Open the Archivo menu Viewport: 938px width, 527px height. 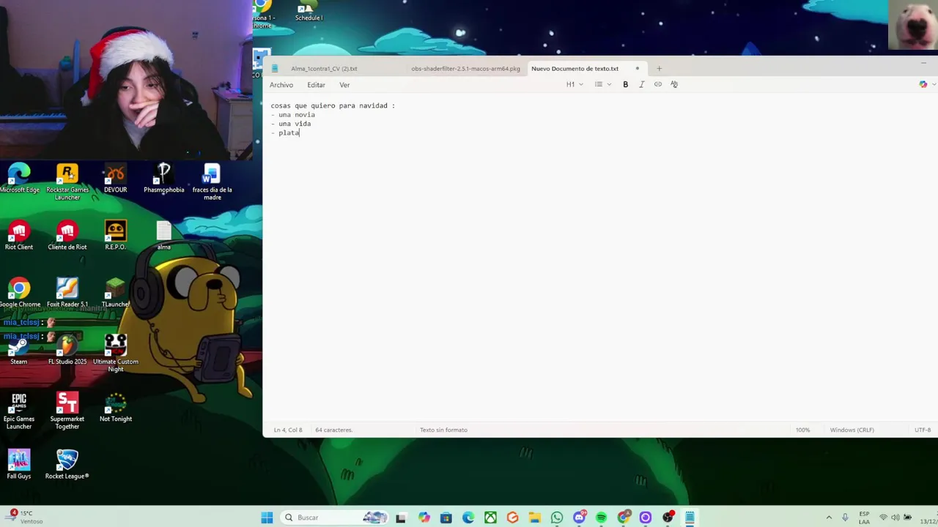pyautogui.click(x=281, y=85)
